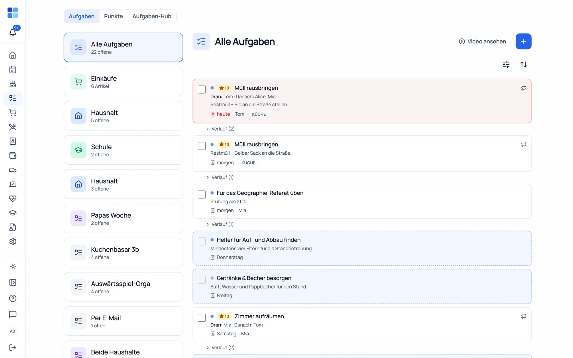Screen dimensions: 573x358
Task: Add a new task with plus button
Action: click(x=523, y=42)
